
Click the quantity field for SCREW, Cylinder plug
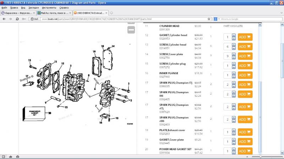point(226,66)
